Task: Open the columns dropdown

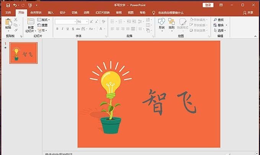Action: coord(141,29)
